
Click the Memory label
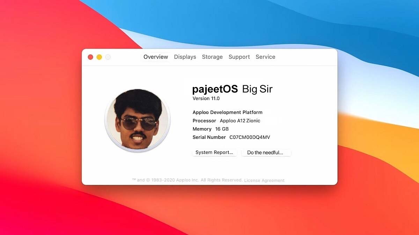tap(202, 129)
